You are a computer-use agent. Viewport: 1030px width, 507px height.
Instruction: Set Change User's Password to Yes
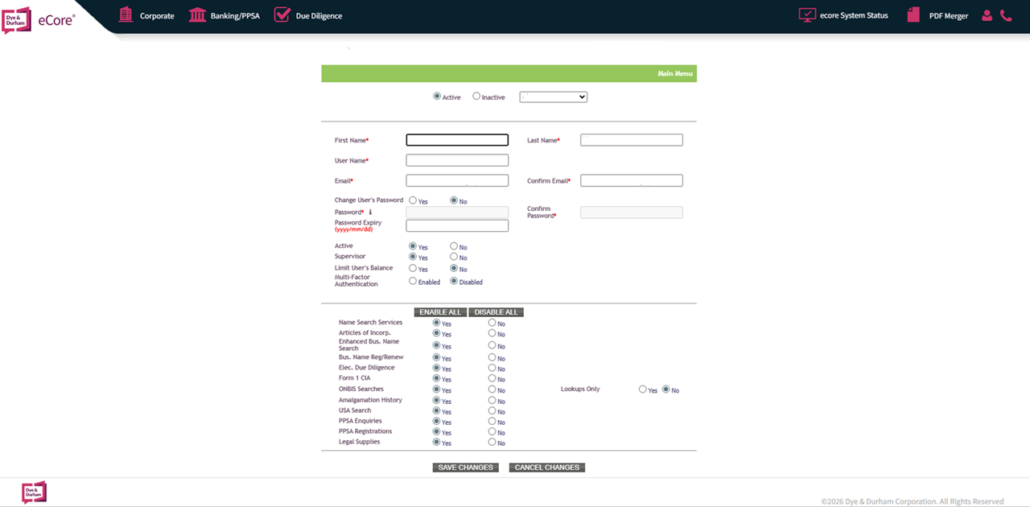pyautogui.click(x=413, y=200)
